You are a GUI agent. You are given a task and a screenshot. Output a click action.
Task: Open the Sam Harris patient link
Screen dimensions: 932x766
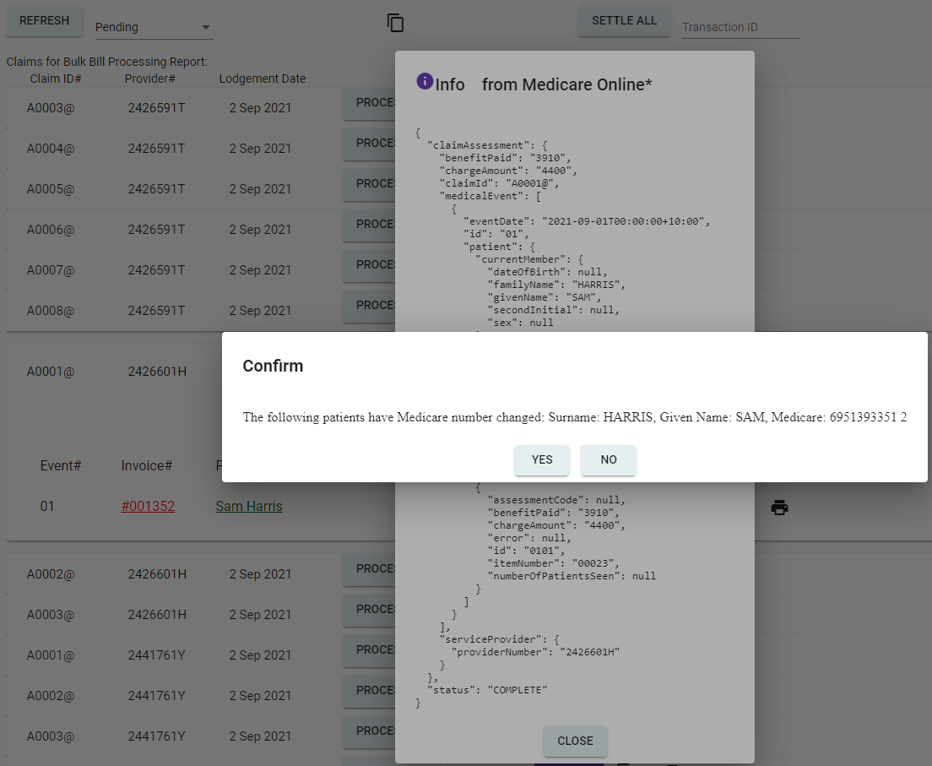(x=249, y=506)
